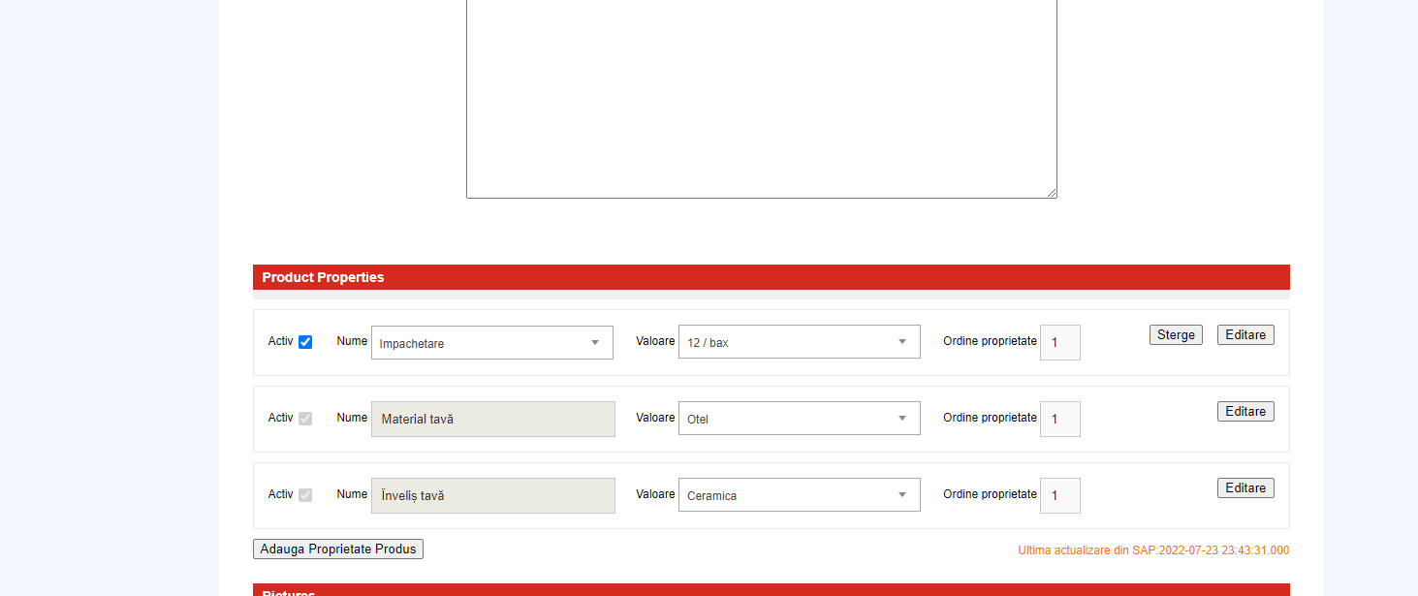Click Adauga Proprietate Produs button

[338, 549]
